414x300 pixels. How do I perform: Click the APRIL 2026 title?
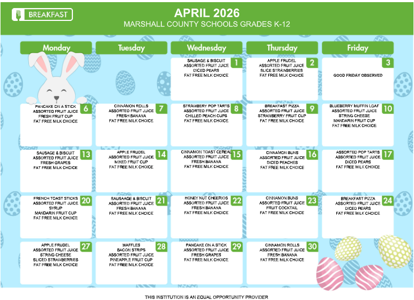pyautogui.click(x=206, y=13)
